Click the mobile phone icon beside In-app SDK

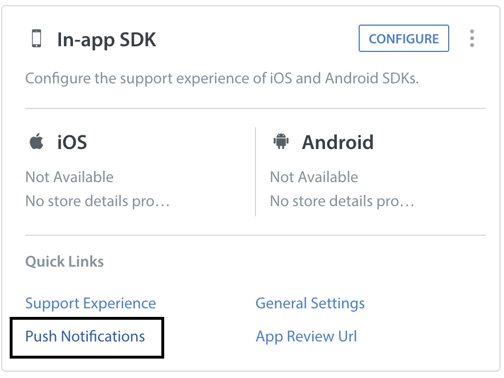36,38
